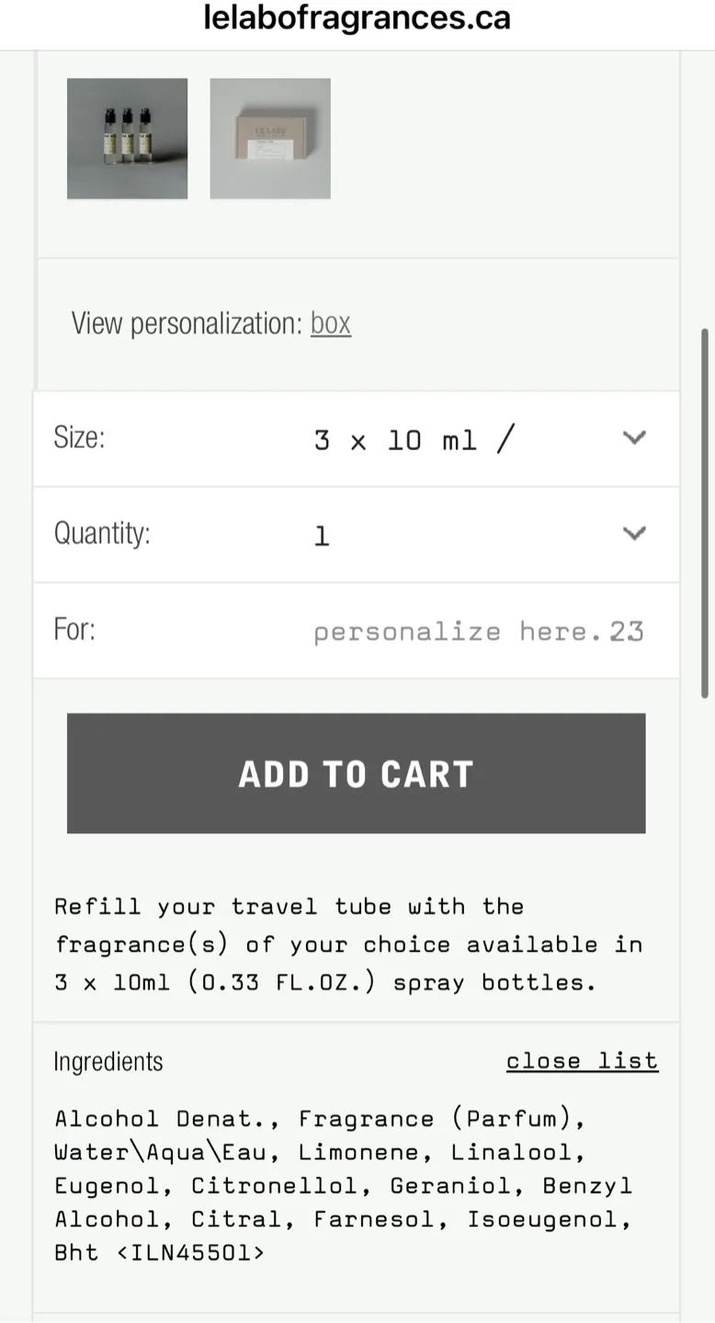Click the quantity value showing 1

pyautogui.click(x=322, y=535)
